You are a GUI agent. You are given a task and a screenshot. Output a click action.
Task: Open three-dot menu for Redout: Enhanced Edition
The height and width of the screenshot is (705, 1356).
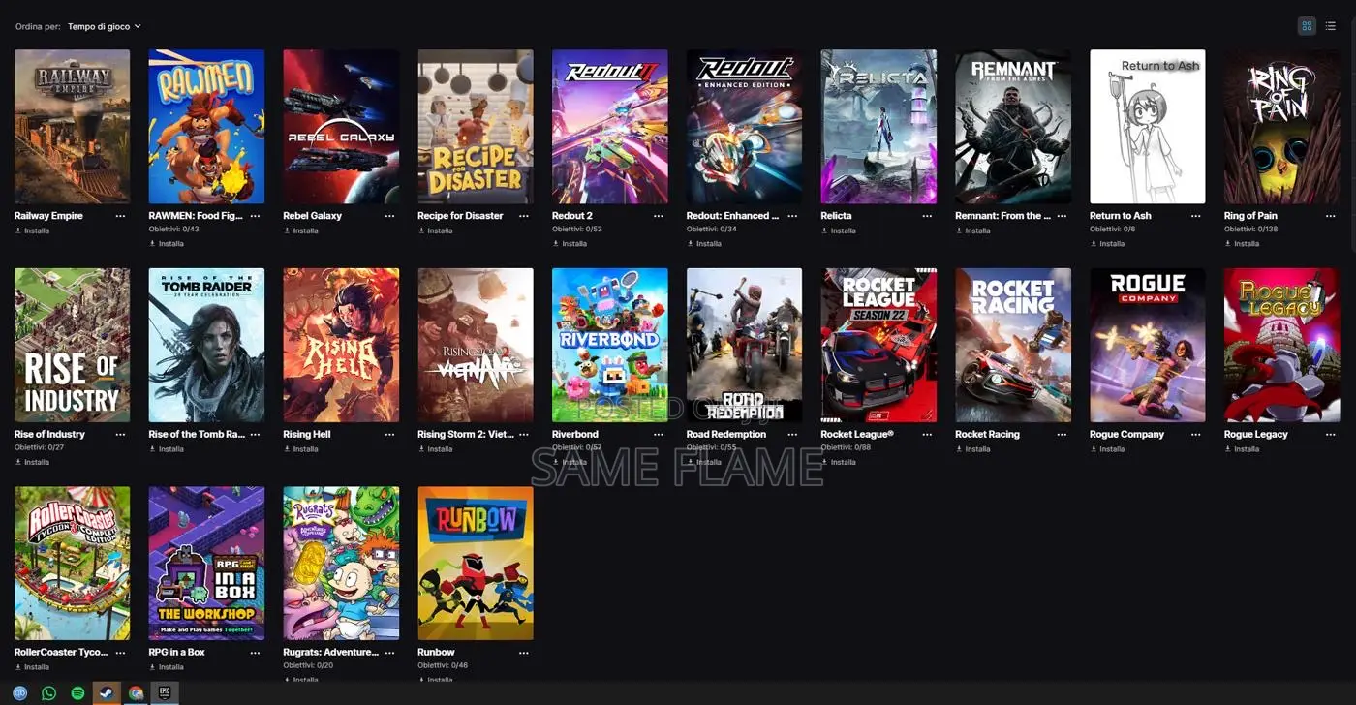point(793,216)
